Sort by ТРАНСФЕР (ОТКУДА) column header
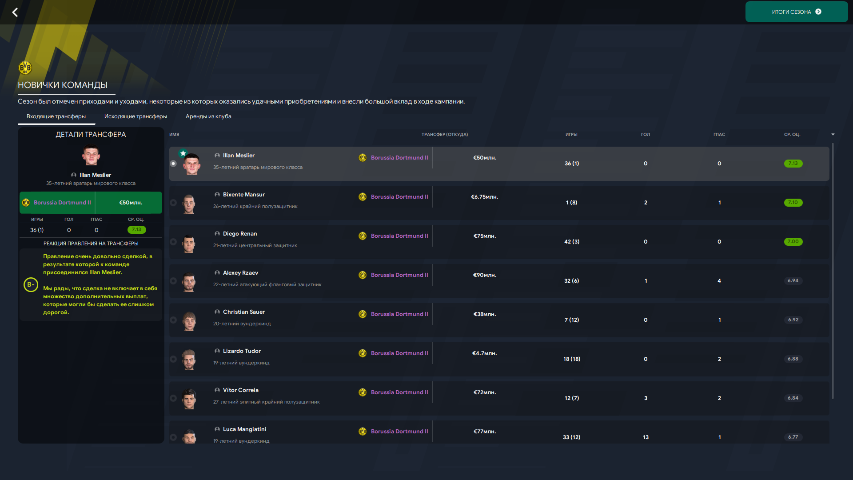This screenshot has width=853, height=480. [x=445, y=134]
